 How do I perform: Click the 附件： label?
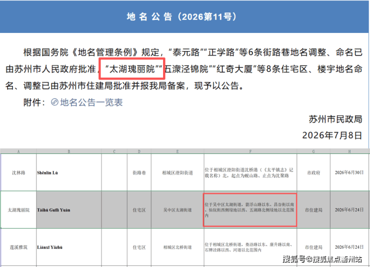pos(34,102)
